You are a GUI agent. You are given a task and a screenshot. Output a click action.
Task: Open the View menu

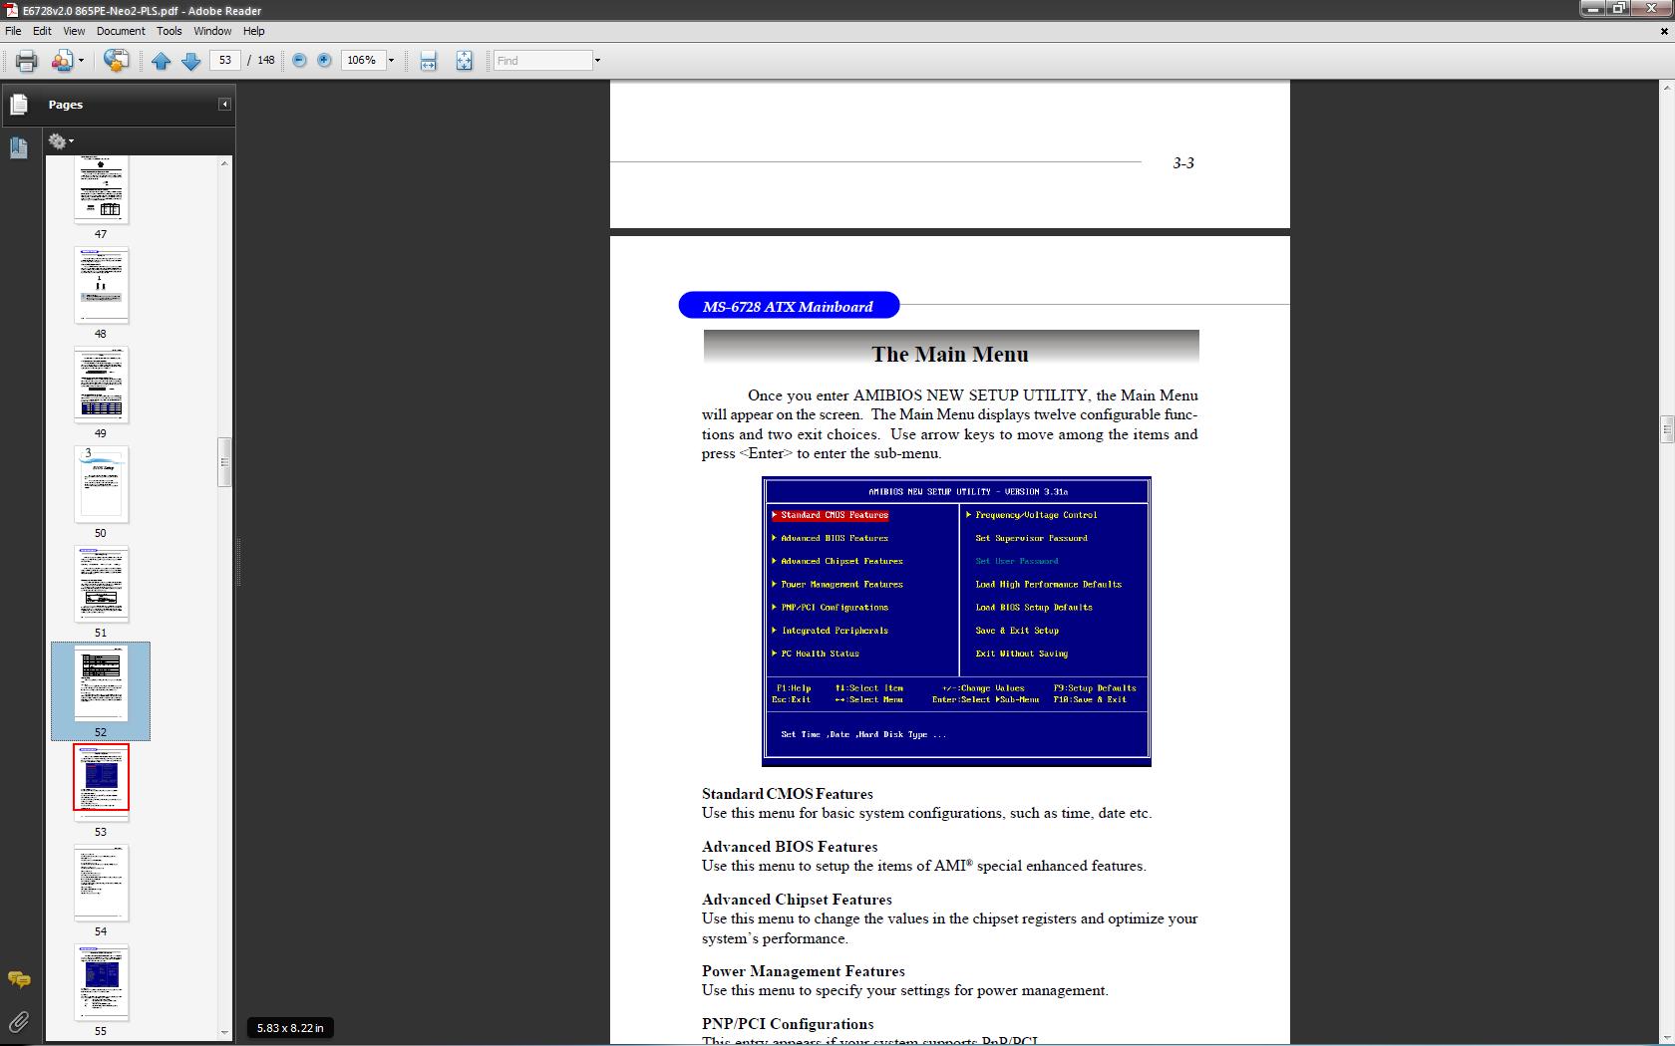74,31
